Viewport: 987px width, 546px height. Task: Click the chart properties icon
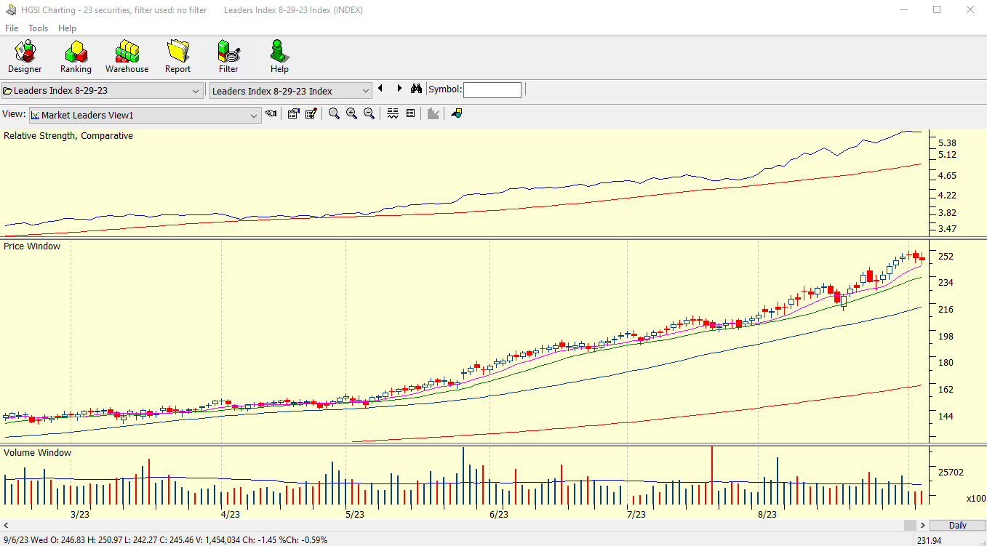click(x=293, y=113)
